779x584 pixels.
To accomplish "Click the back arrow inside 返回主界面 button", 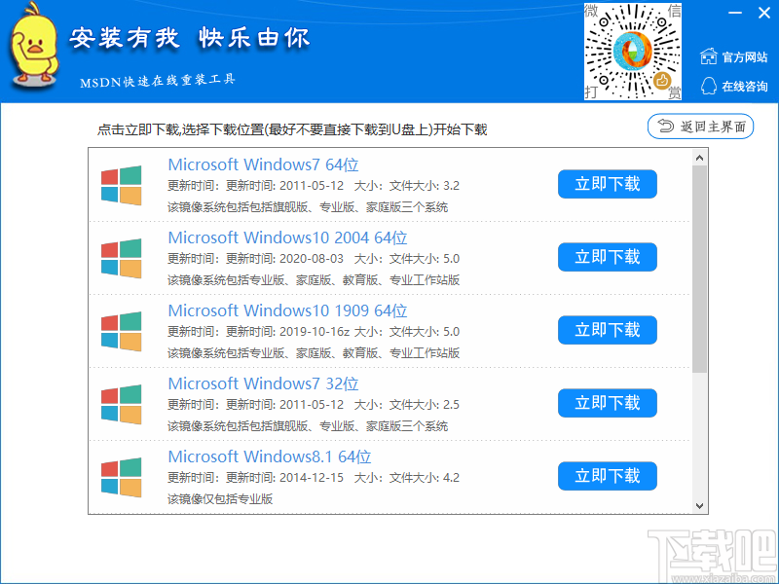I will coord(668,126).
